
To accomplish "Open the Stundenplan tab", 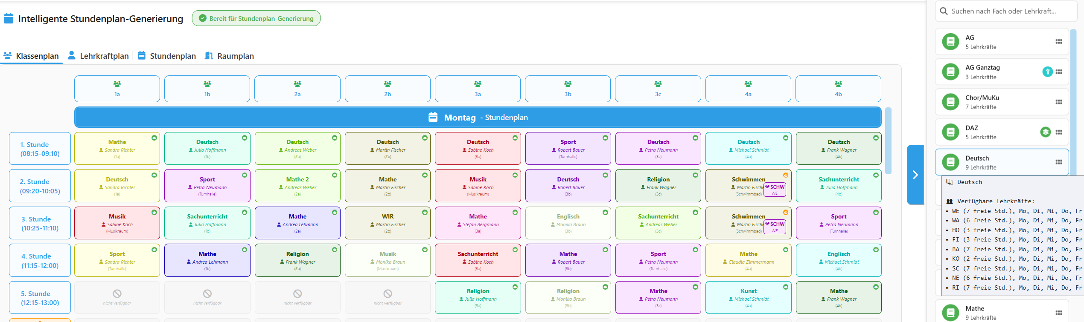I will coord(167,56).
